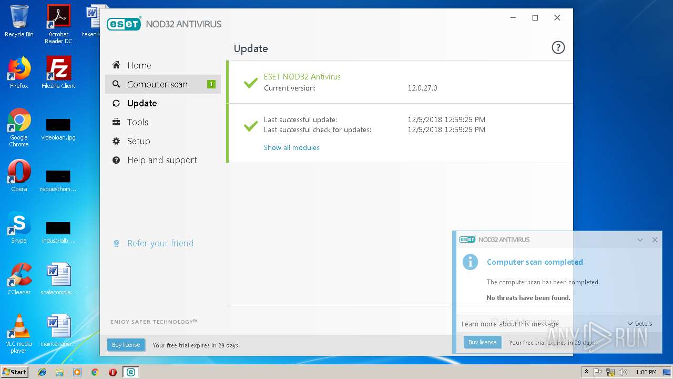The image size is (673, 379).
Task: Click the Update refresh arrows icon
Action: click(x=116, y=103)
